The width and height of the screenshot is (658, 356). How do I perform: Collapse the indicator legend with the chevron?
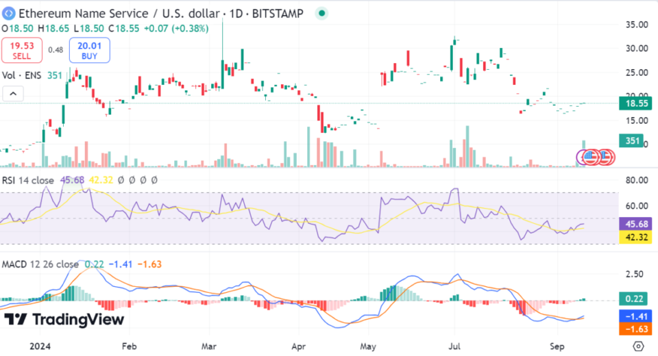[x=13, y=94]
